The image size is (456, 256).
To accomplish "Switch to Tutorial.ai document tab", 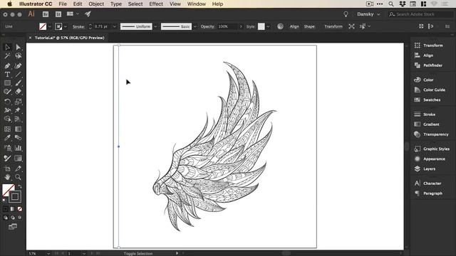I will [69, 38].
